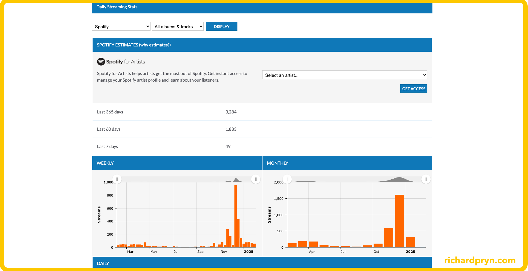
Task: Click the GET ACCESS button
Action: click(414, 89)
